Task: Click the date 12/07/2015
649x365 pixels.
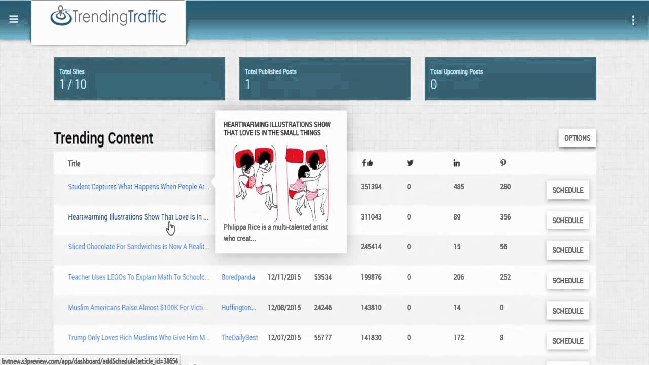Action: pyautogui.click(x=284, y=338)
